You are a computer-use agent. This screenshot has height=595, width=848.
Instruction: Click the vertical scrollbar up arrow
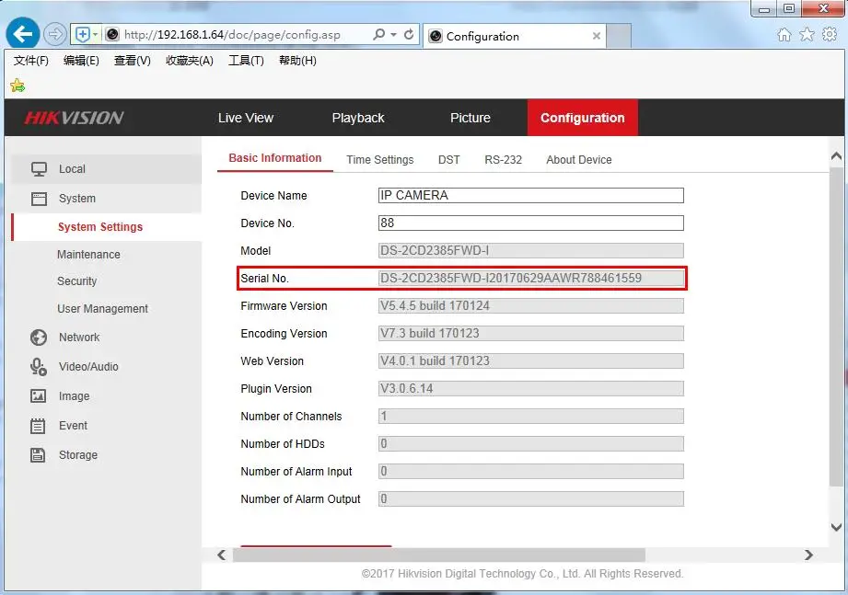click(836, 156)
